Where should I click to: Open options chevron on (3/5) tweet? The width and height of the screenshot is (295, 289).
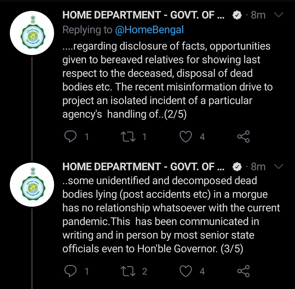[279, 166]
